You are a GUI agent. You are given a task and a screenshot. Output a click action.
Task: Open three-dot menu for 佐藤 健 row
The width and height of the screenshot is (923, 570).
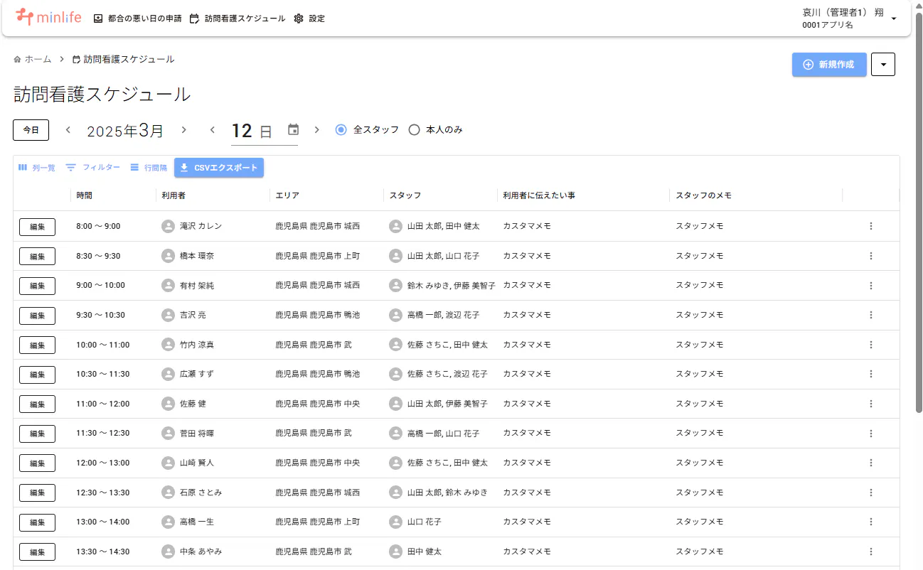pos(870,404)
